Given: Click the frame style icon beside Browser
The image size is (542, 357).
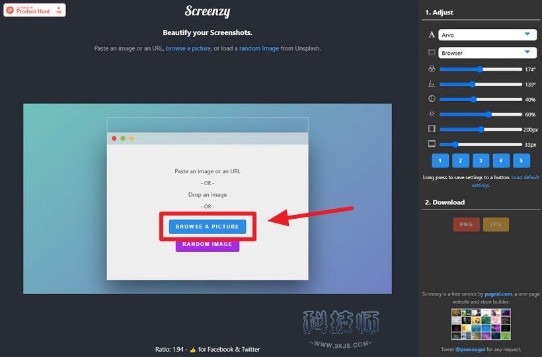Looking at the screenshot, I should point(432,52).
